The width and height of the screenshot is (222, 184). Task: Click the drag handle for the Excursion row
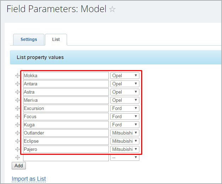click(x=17, y=109)
